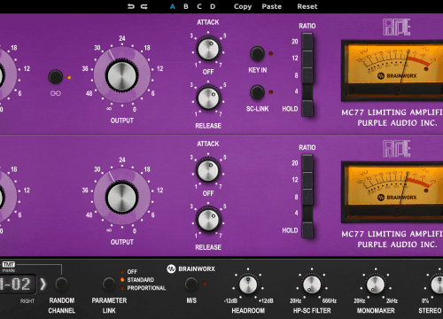Click the bottom channel ATTACK knob
The height and width of the screenshot is (319, 443).
point(208,170)
